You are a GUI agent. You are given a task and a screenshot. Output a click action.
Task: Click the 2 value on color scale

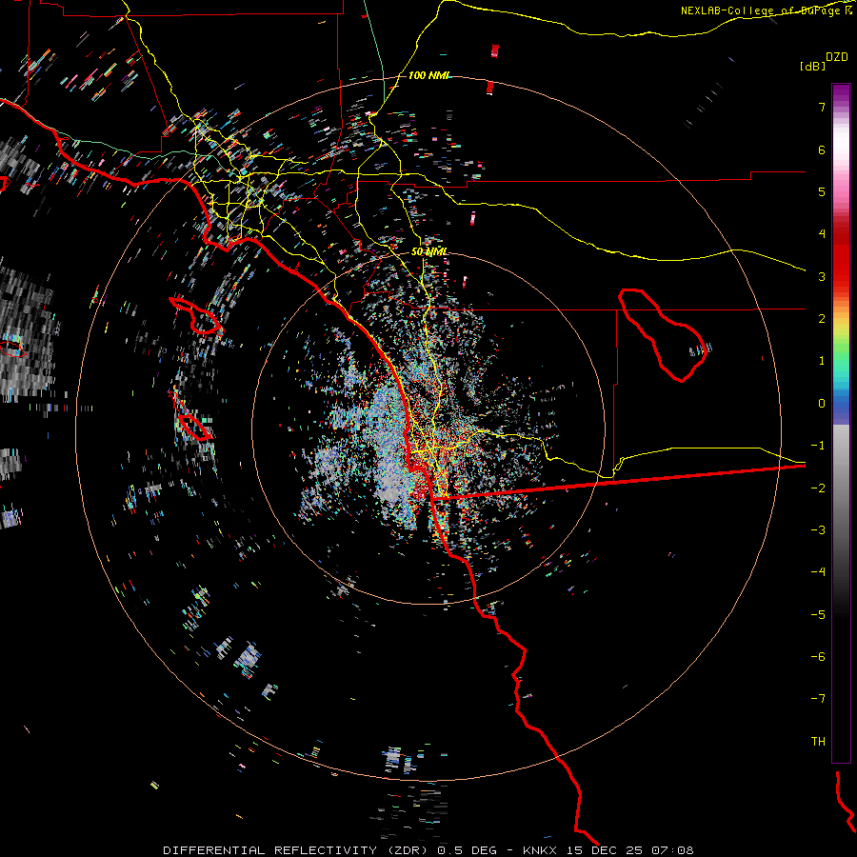[822, 319]
